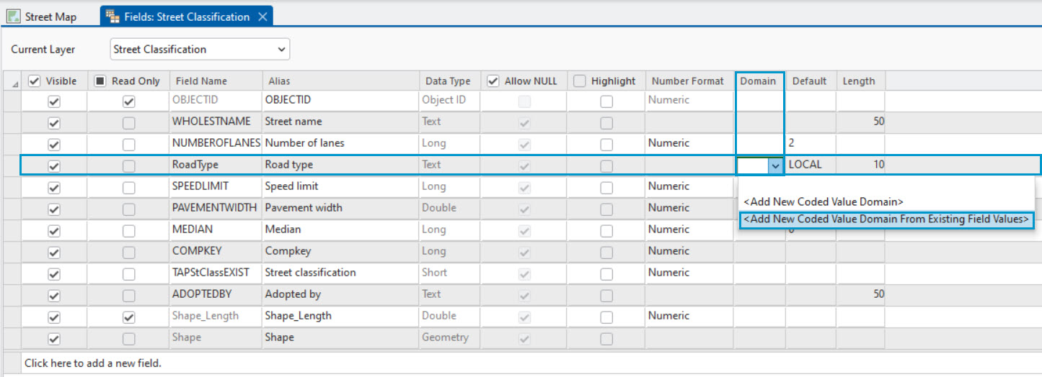Toggle the Visible header checkbox
The image size is (1042, 377).
pos(34,81)
